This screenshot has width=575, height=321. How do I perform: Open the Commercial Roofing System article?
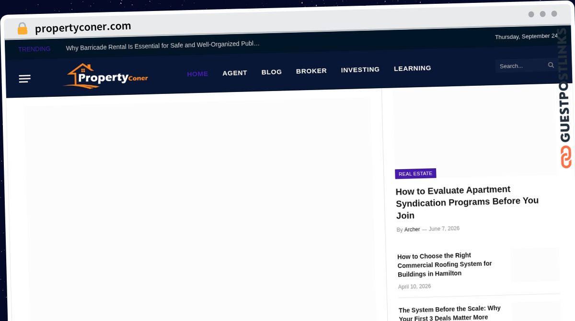(445, 264)
